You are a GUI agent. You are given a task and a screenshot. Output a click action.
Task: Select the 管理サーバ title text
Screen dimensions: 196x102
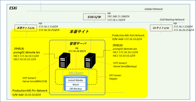[x=78, y=44]
